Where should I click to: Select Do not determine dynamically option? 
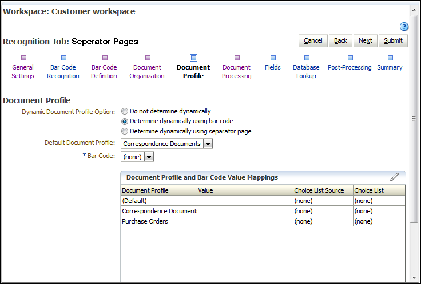click(x=125, y=111)
